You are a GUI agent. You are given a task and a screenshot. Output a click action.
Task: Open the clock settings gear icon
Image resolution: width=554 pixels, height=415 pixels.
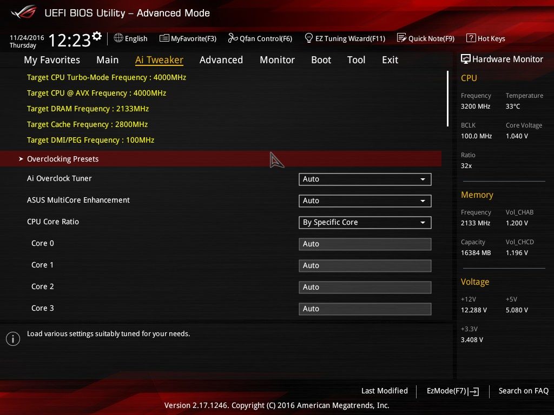coord(97,36)
